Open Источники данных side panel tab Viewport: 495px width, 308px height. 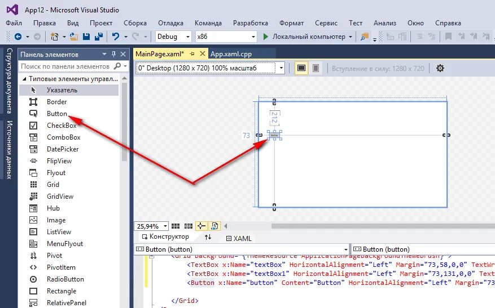coord(9,150)
